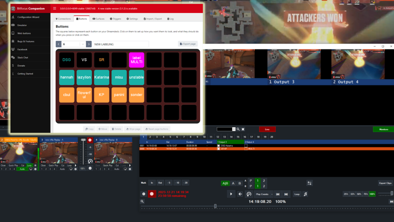
Task: Open replay settings gear next to record
Action: [x=144, y=194]
